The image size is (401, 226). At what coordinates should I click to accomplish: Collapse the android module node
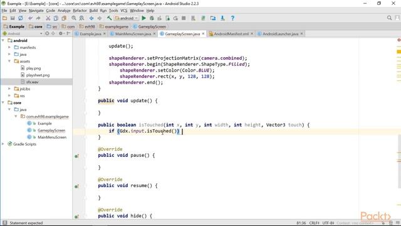coord(3,40)
